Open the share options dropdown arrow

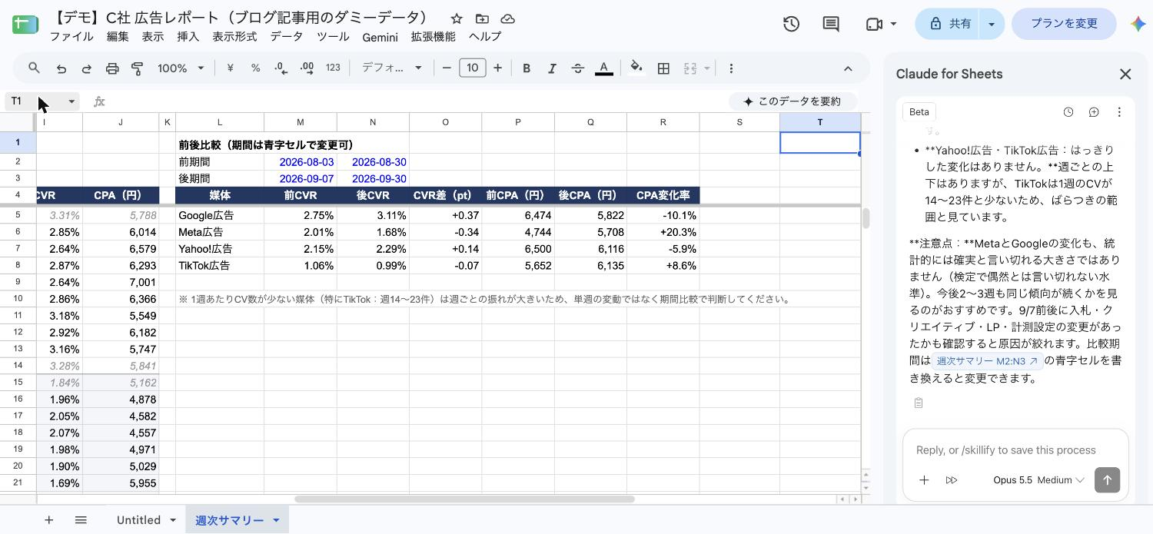[992, 24]
